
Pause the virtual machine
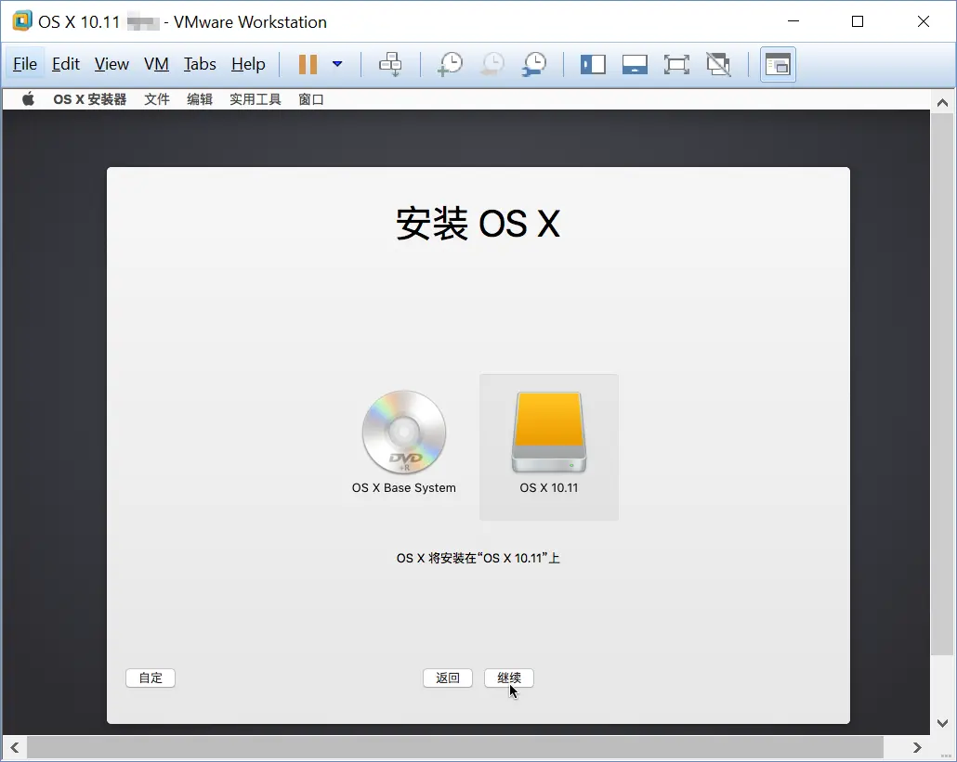pyautogui.click(x=307, y=64)
